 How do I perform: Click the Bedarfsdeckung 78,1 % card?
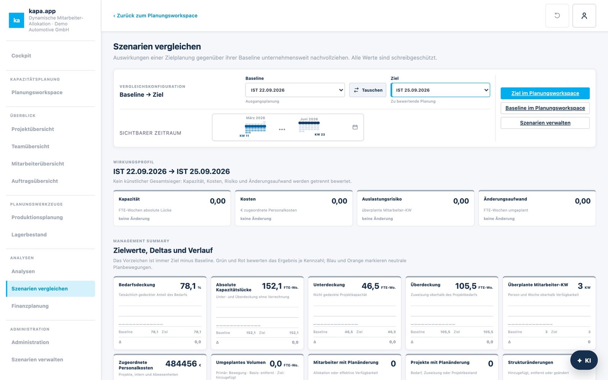pyautogui.click(x=160, y=313)
